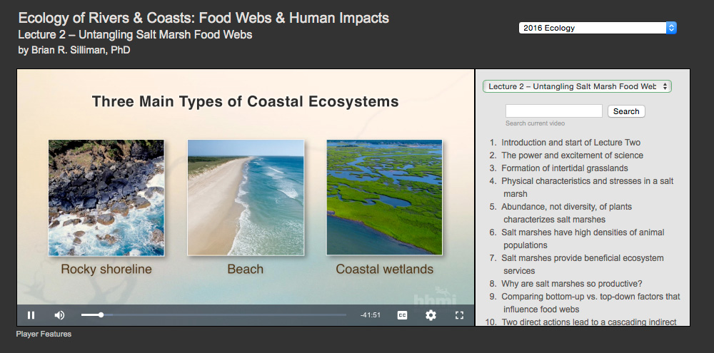Pause the lecture video
Screen dimensions: 714x353
(x=31, y=315)
